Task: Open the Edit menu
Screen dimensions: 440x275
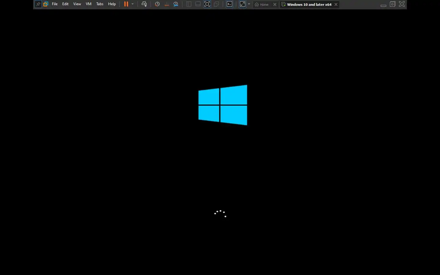Action: tap(65, 4)
